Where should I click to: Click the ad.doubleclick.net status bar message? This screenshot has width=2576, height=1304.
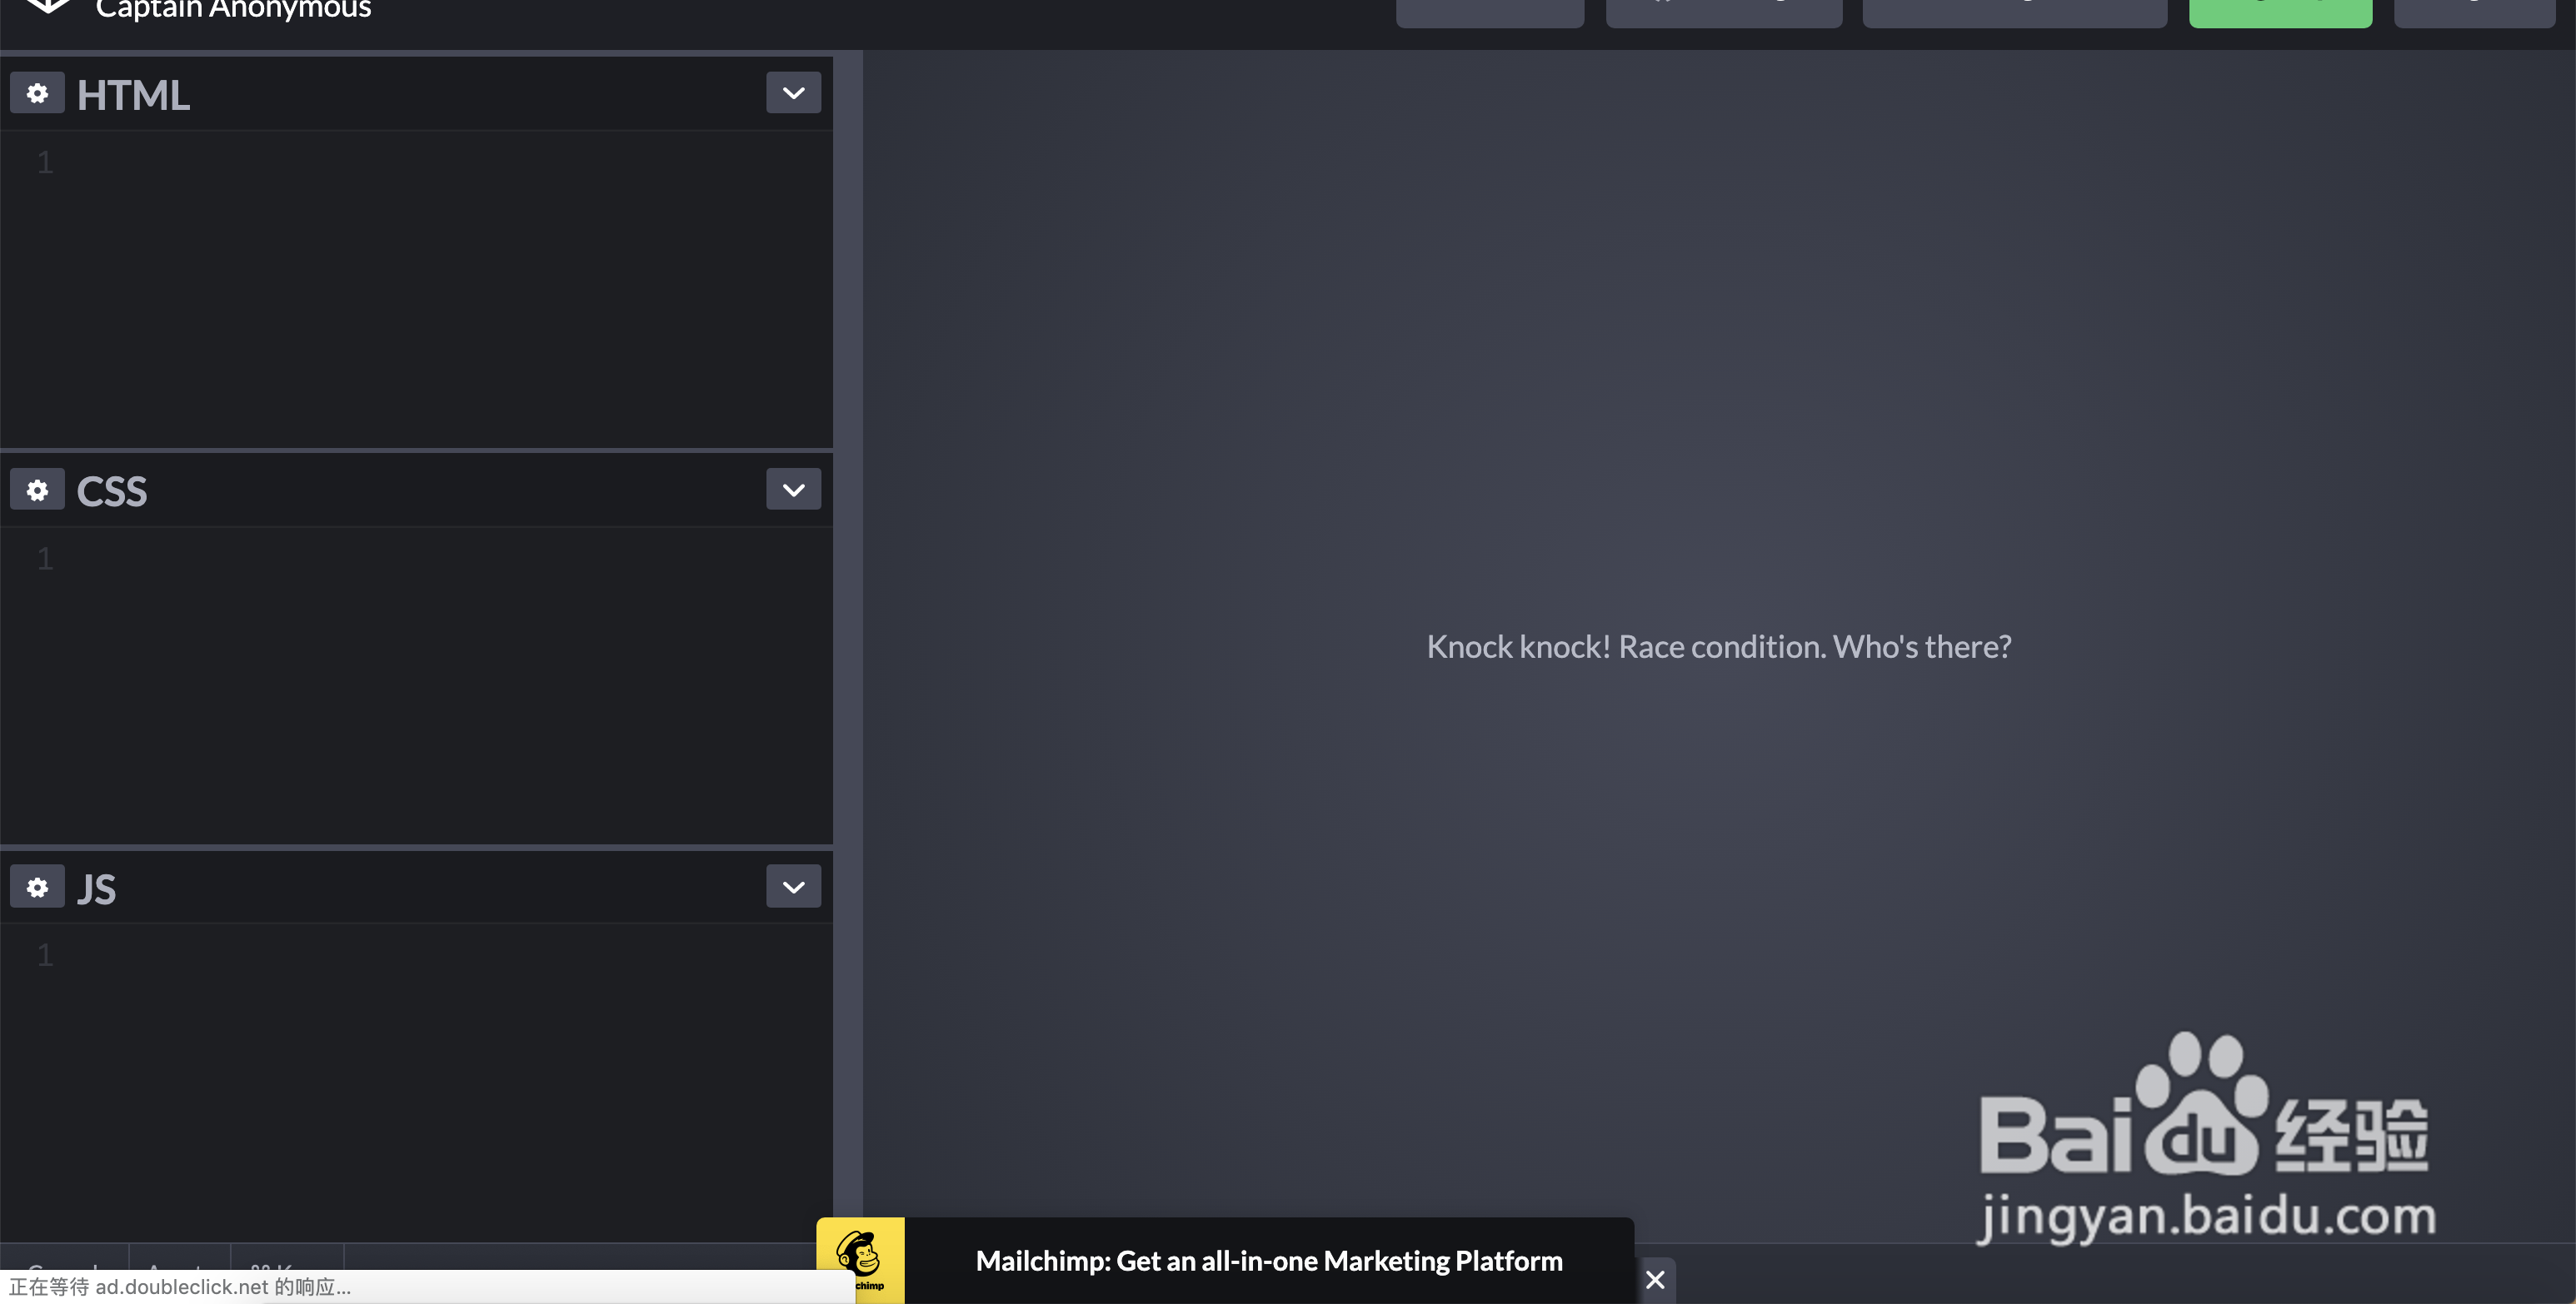tap(180, 1287)
